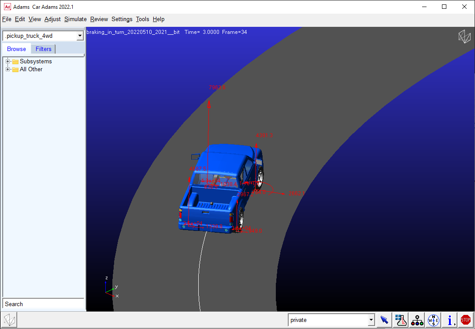Click the wireframe icon in status bar corner
Screen dimensions: 475x329
pyautogui.click(x=10, y=320)
